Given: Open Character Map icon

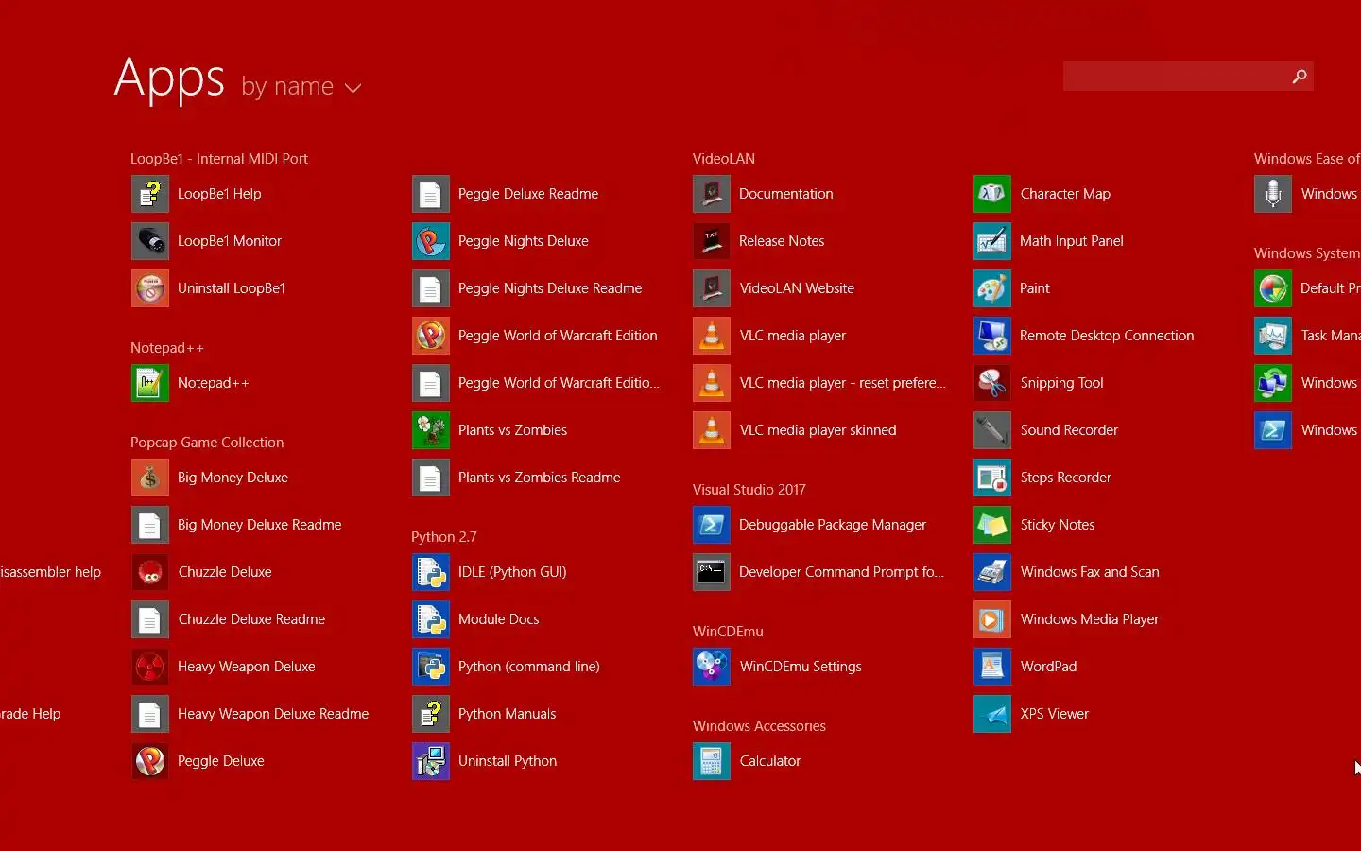Looking at the screenshot, I should click(991, 194).
